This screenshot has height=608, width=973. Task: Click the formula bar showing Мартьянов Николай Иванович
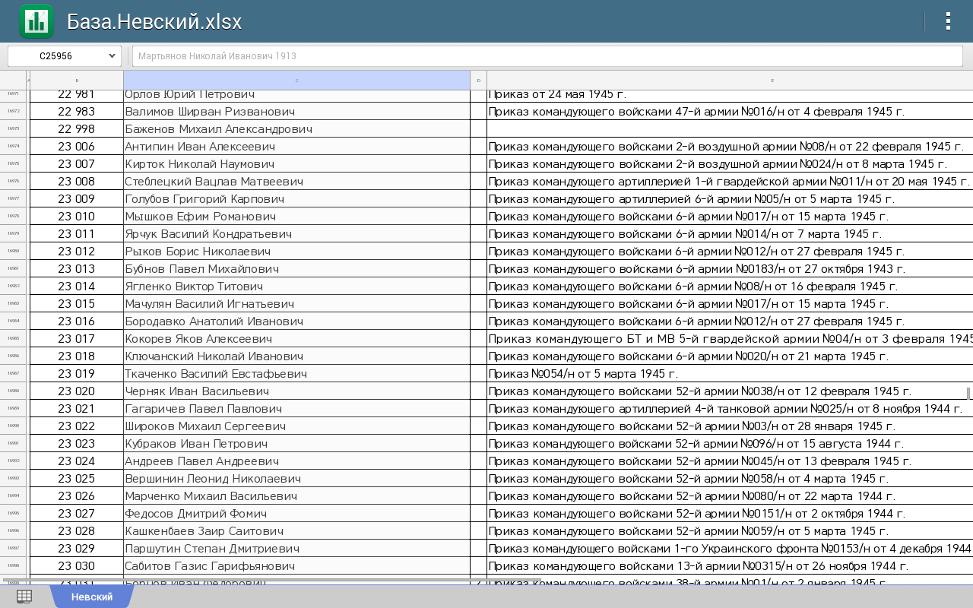click(x=547, y=56)
